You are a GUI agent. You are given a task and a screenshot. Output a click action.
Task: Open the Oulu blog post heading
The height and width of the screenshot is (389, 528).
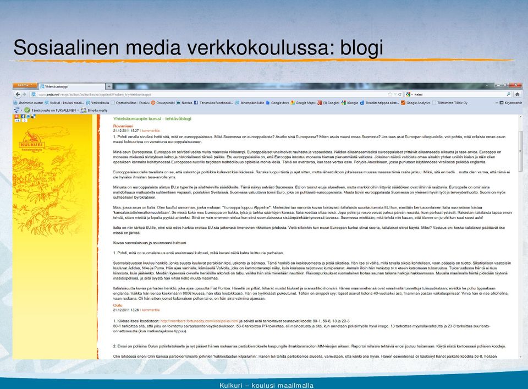[118, 305]
